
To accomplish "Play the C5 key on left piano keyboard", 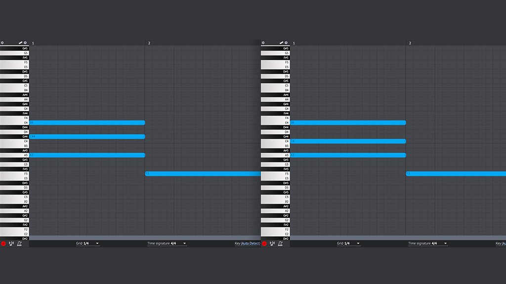I will point(14,85).
